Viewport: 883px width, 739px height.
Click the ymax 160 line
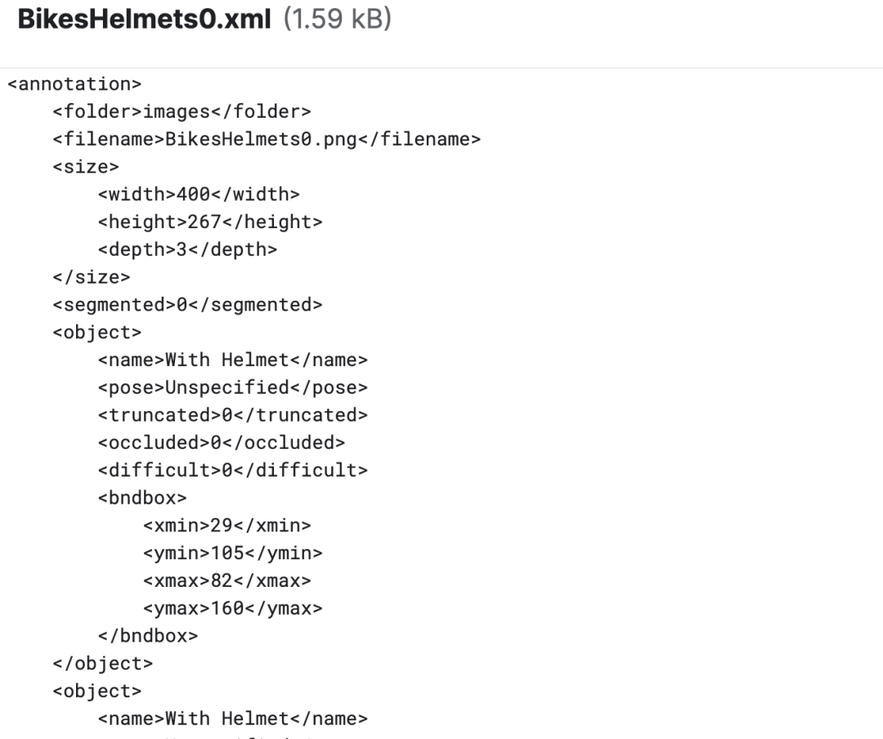coord(232,608)
